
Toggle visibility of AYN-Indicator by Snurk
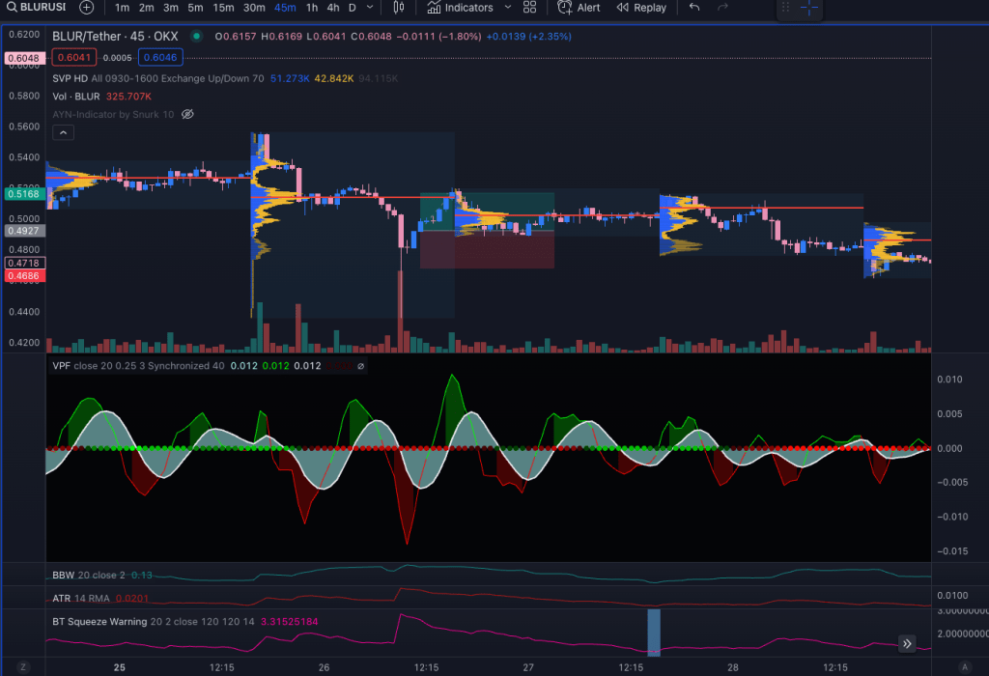point(188,114)
